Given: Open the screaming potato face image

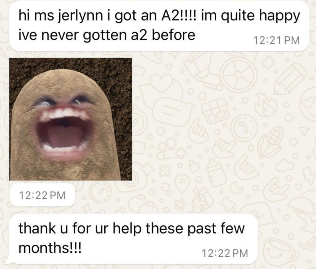Looking at the screenshot, I should click(71, 119).
